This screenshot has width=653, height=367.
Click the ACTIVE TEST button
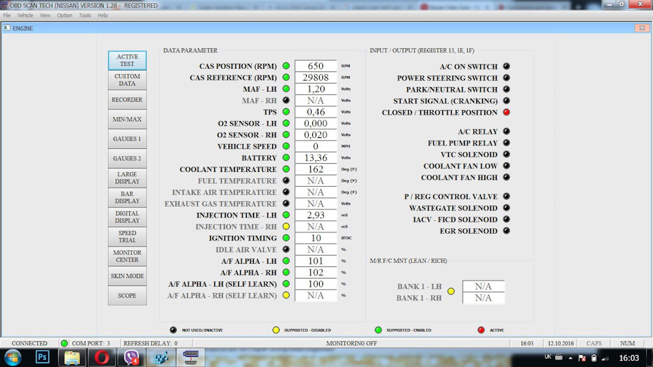point(127,60)
